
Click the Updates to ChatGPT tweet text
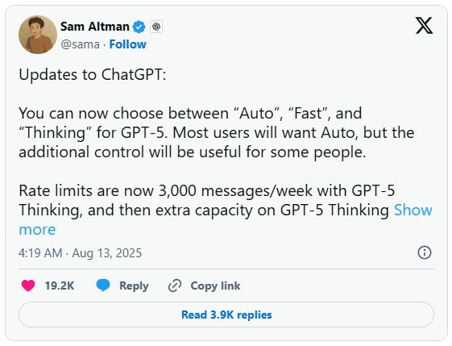click(93, 75)
